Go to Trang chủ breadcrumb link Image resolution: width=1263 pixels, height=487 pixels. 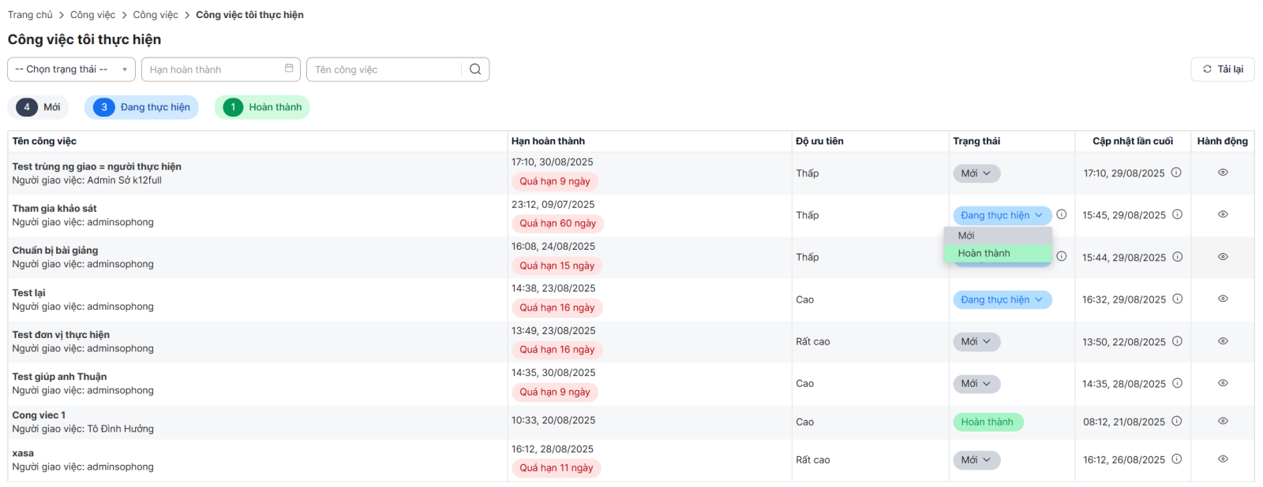[30, 15]
